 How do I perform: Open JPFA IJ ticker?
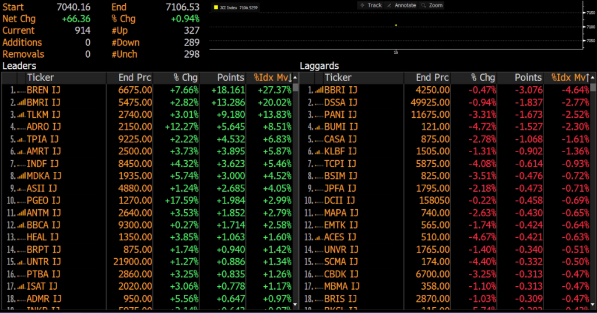tap(340, 188)
